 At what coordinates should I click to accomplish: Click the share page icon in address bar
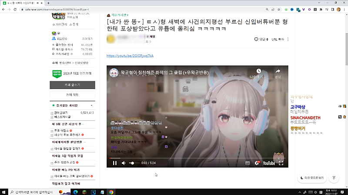tap(273, 10)
